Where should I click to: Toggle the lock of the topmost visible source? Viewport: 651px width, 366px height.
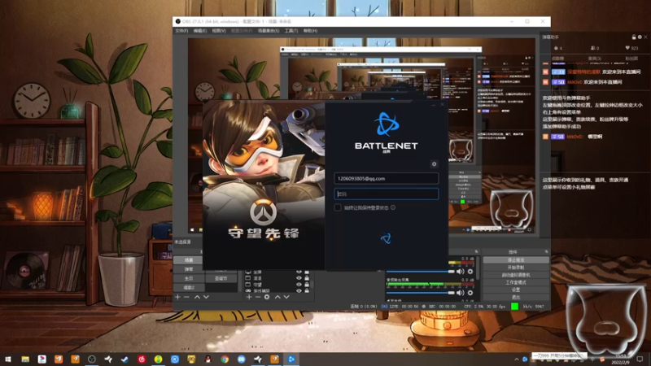click(307, 272)
